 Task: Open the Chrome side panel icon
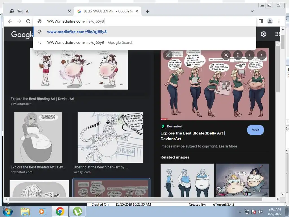coord(260,21)
